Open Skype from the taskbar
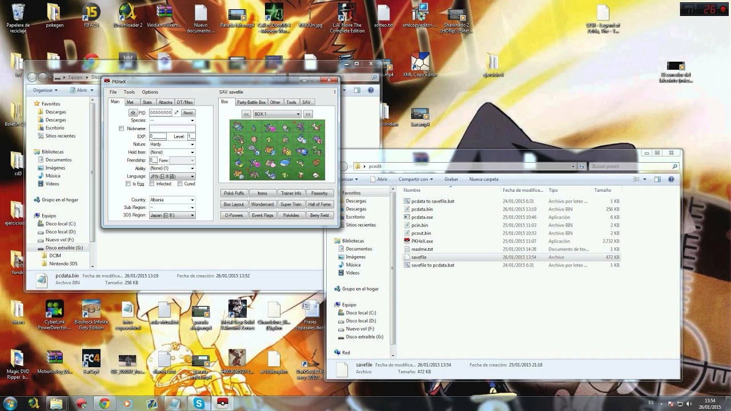The image size is (731, 411). tap(199, 404)
